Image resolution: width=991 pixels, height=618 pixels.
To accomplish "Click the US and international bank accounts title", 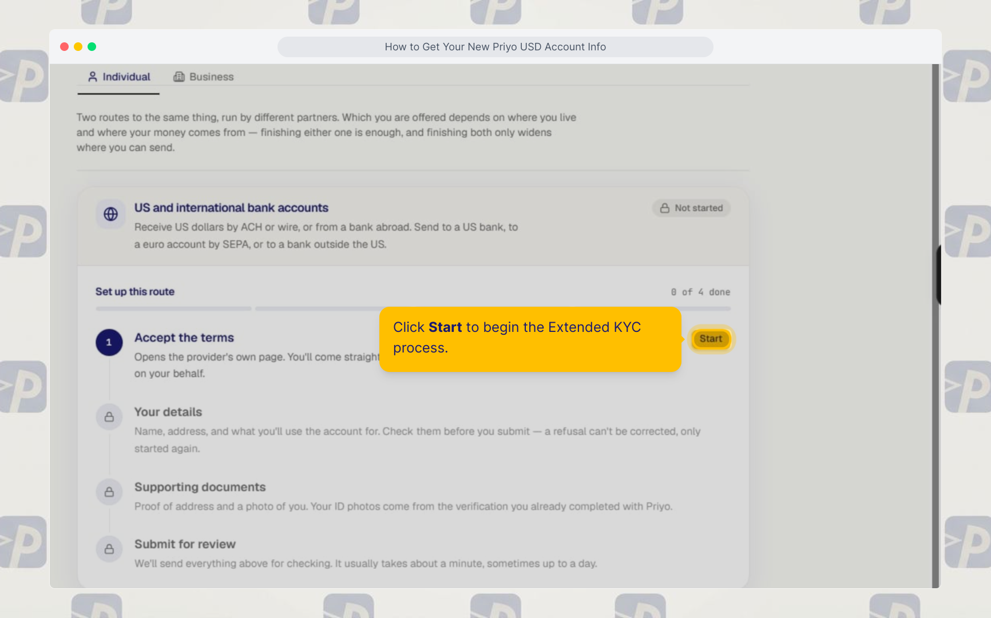I will pos(231,208).
